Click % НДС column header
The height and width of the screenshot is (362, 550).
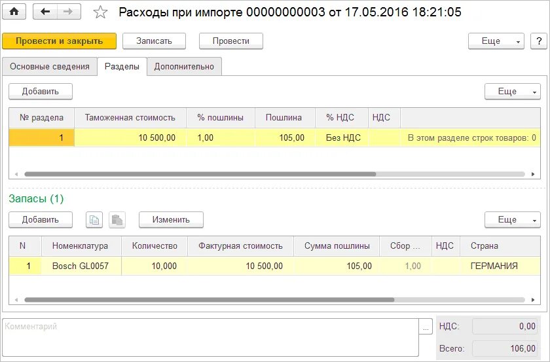(342, 118)
